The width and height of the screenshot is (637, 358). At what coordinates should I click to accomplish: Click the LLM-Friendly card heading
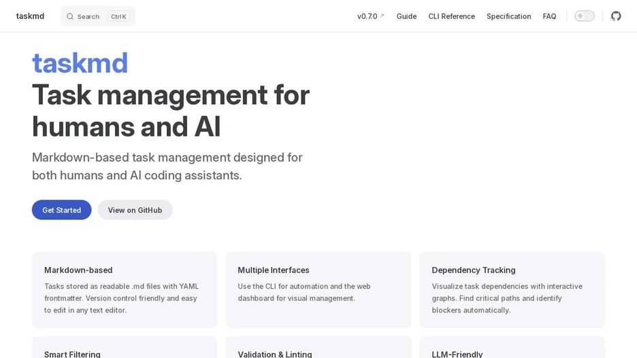457,354
